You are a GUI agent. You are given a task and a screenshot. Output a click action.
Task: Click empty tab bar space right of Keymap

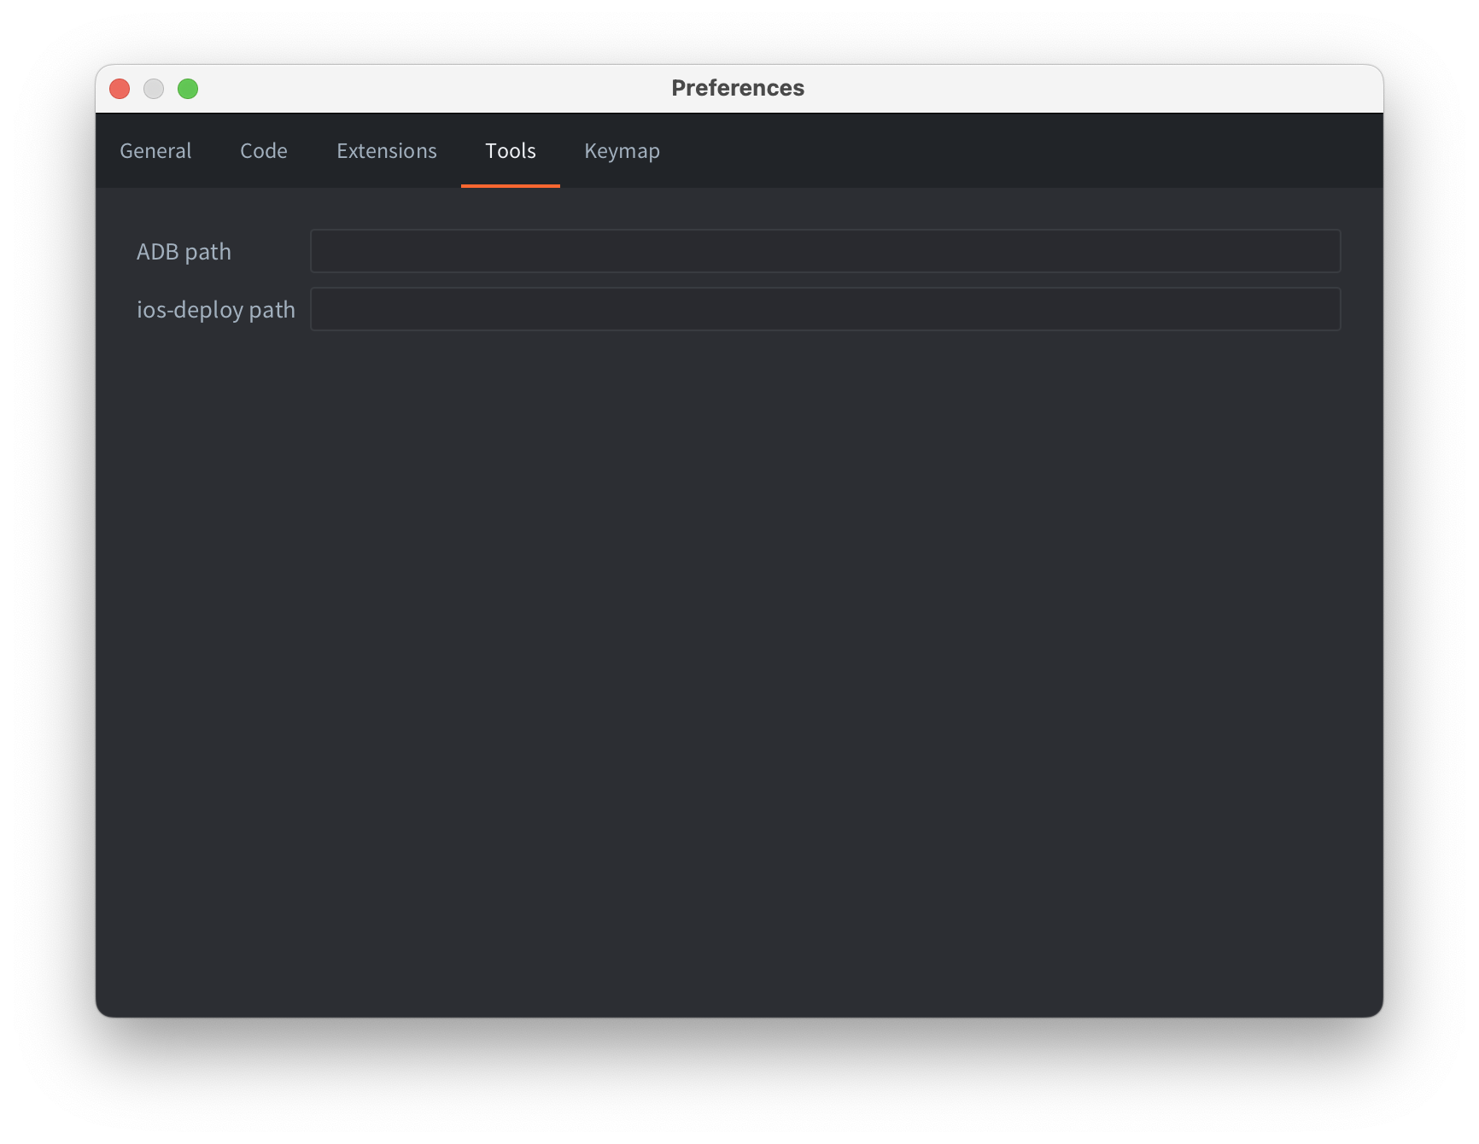tap(1025, 151)
